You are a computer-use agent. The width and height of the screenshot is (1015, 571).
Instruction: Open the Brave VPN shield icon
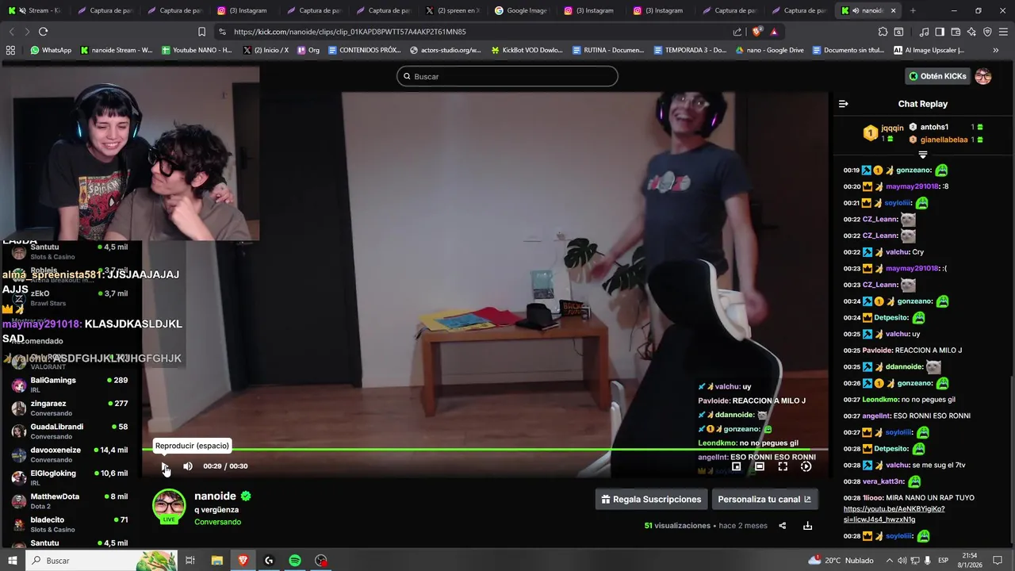click(x=987, y=32)
